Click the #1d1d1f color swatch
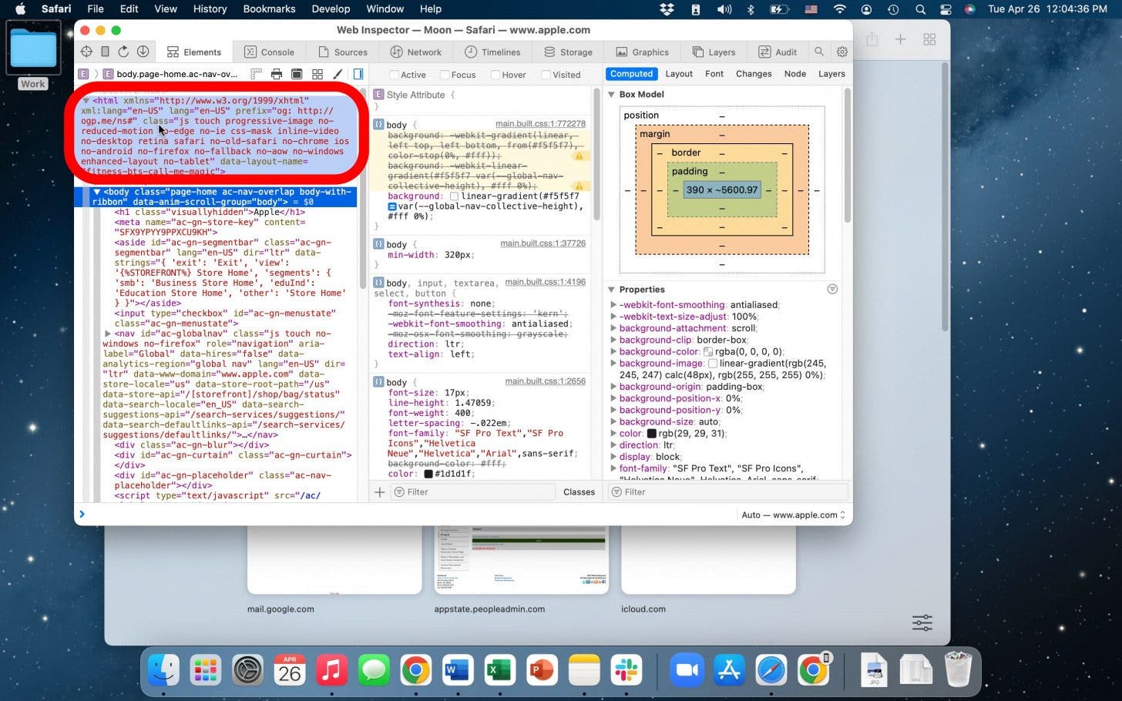This screenshot has width=1122, height=701. [x=428, y=474]
